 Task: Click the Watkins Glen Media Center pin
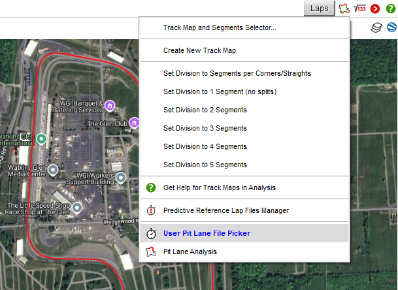click(x=54, y=170)
